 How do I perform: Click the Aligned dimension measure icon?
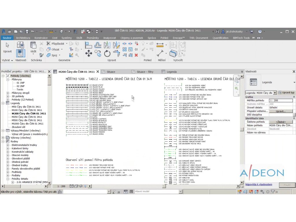coord(160,45)
